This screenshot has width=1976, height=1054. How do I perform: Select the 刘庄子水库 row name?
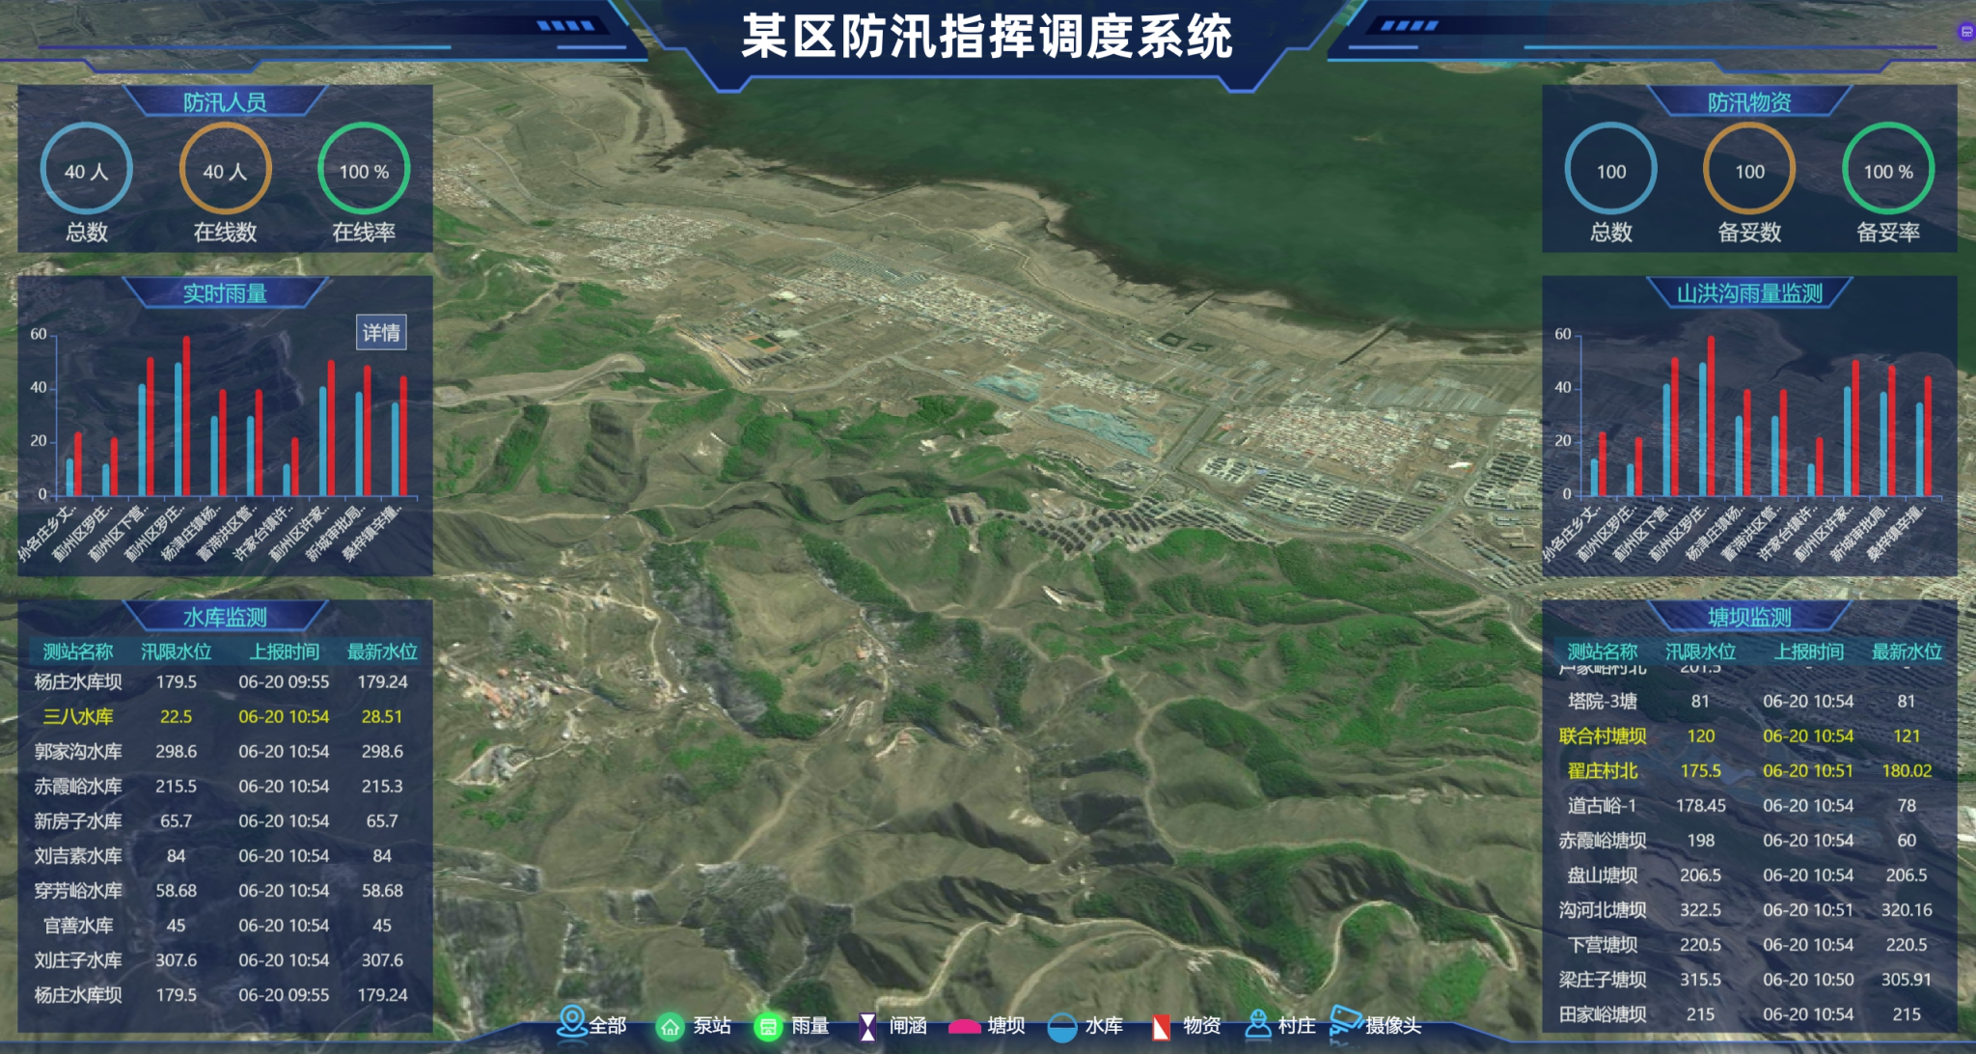pos(78,959)
